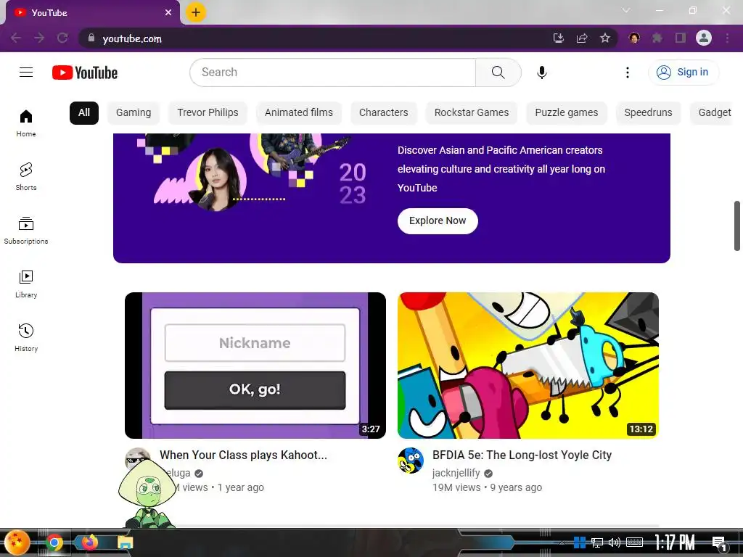The image size is (743, 557).
Task: Open the YouTube hamburger guide menu
Action: point(26,72)
